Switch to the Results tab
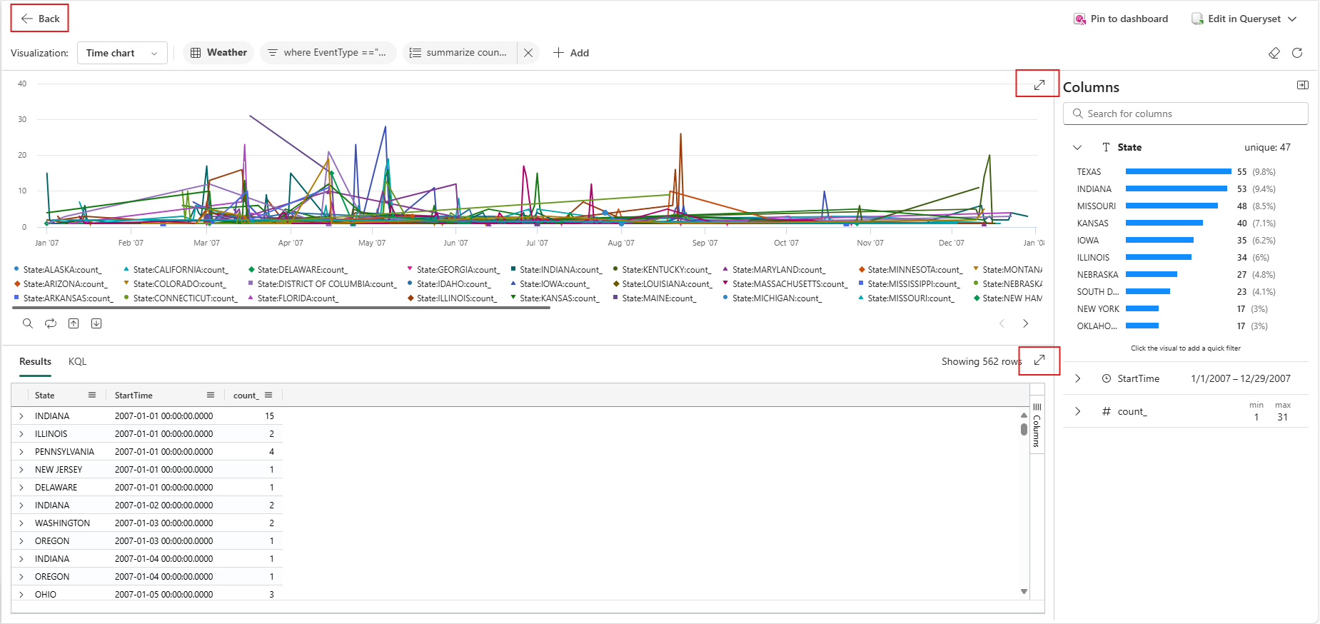This screenshot has height=624, width=1320. (x=35, y=361)
